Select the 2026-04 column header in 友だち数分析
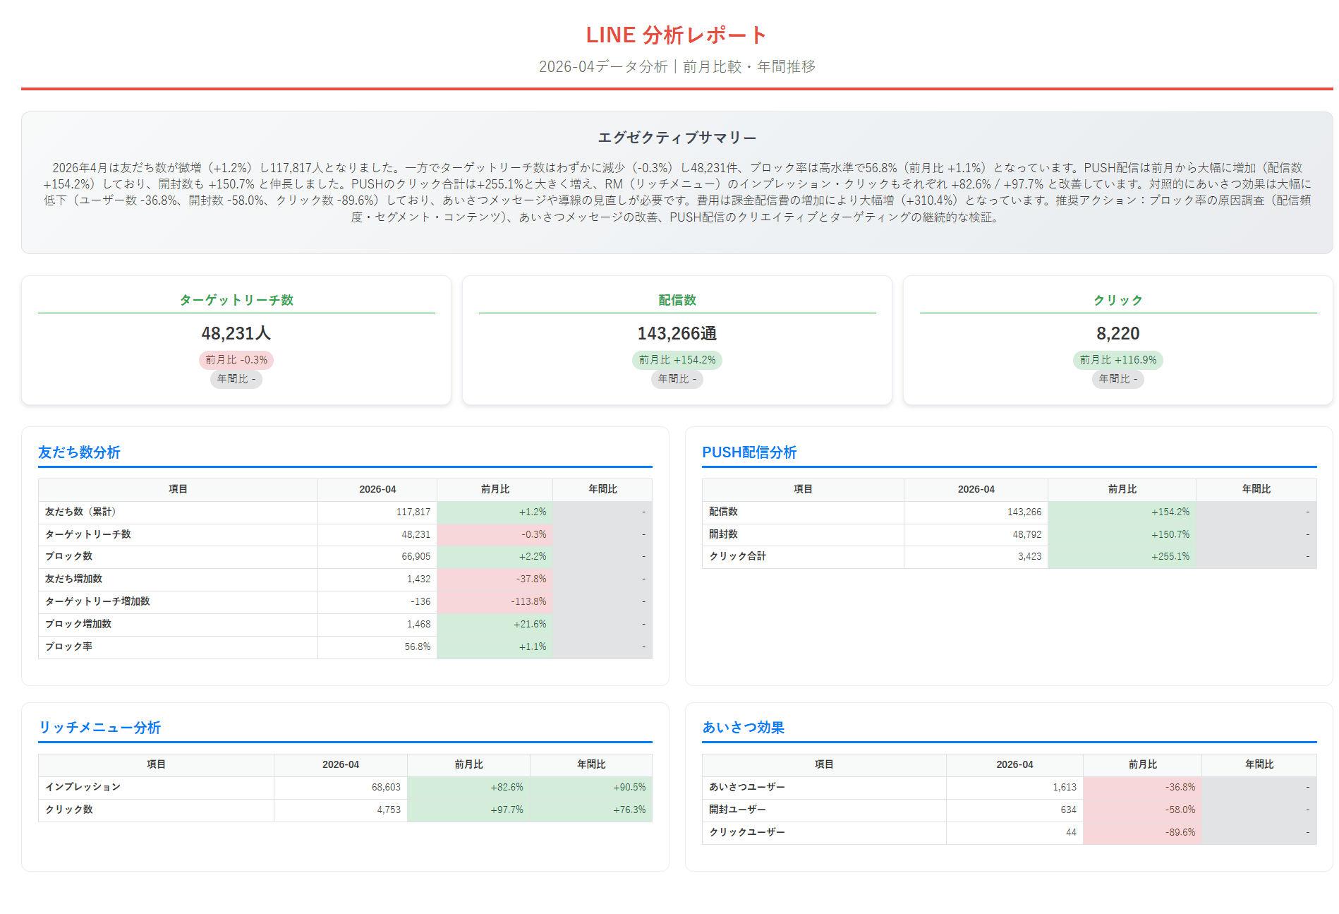 click(x=377, y=489)
